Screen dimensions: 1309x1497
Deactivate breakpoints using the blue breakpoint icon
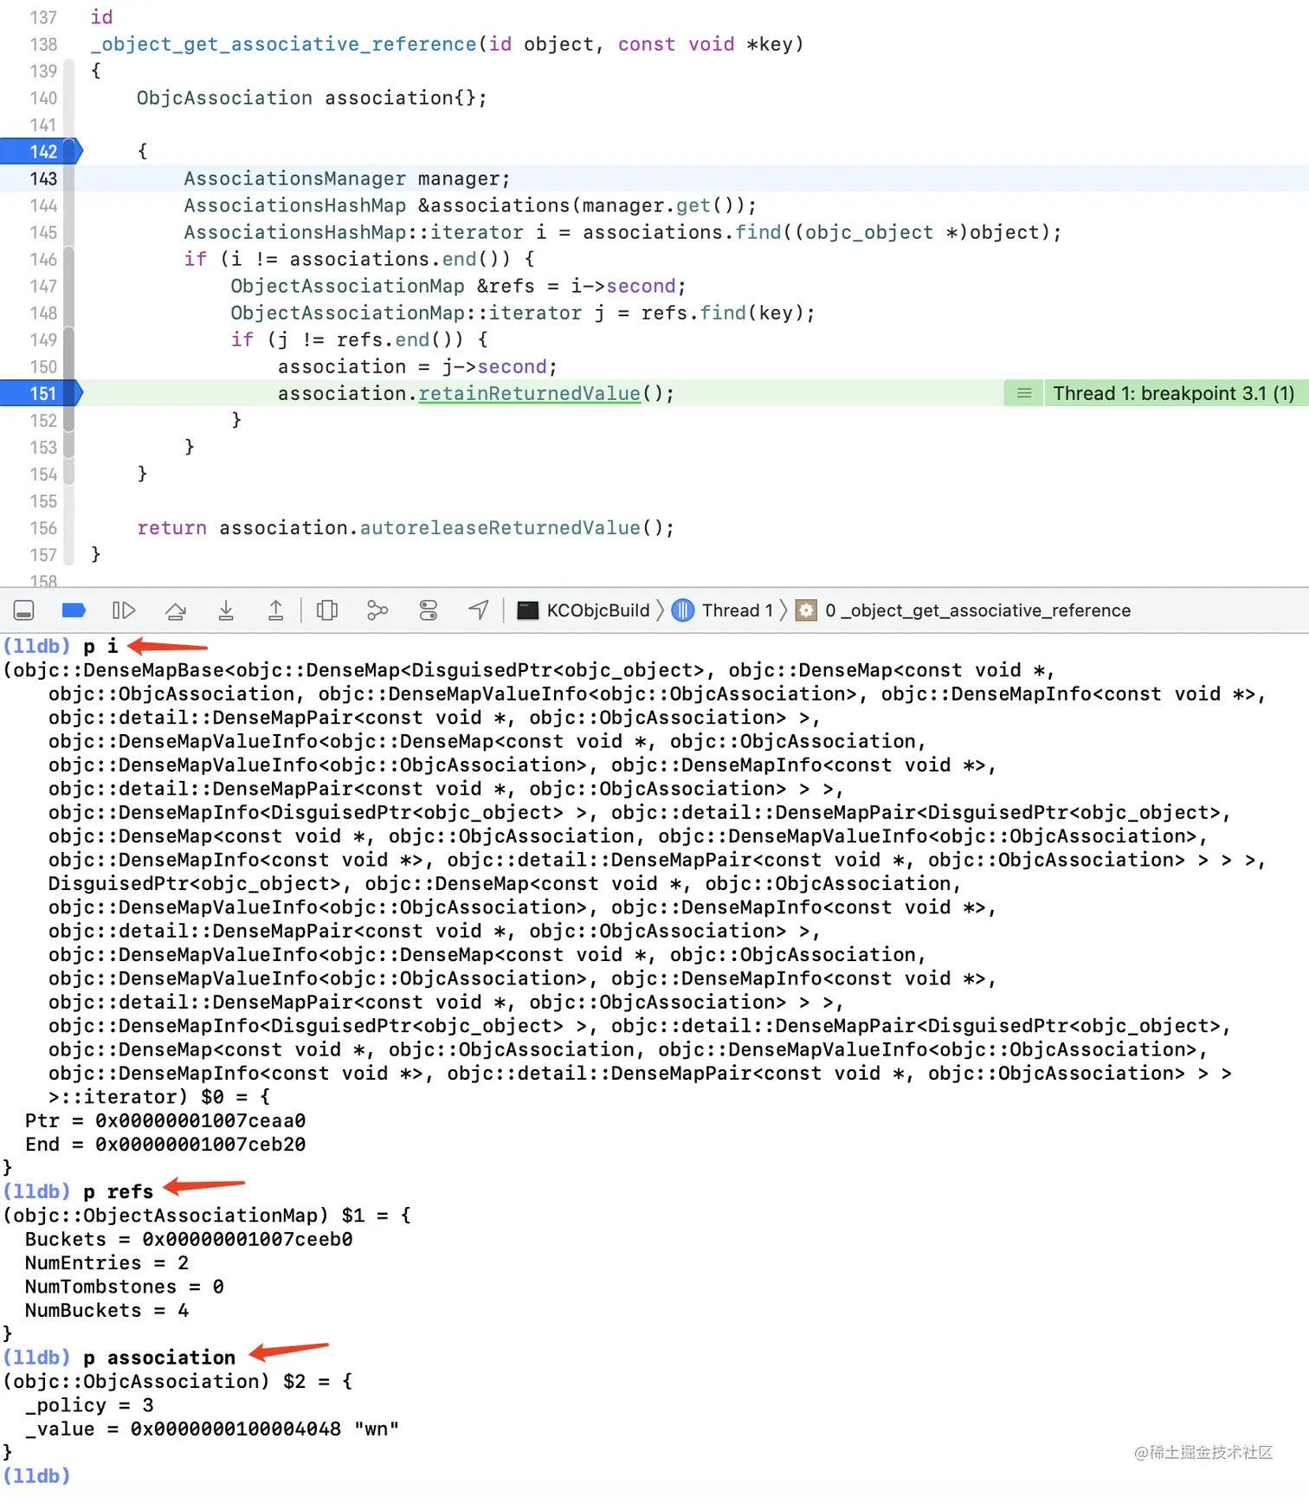[x=74, y=611]
